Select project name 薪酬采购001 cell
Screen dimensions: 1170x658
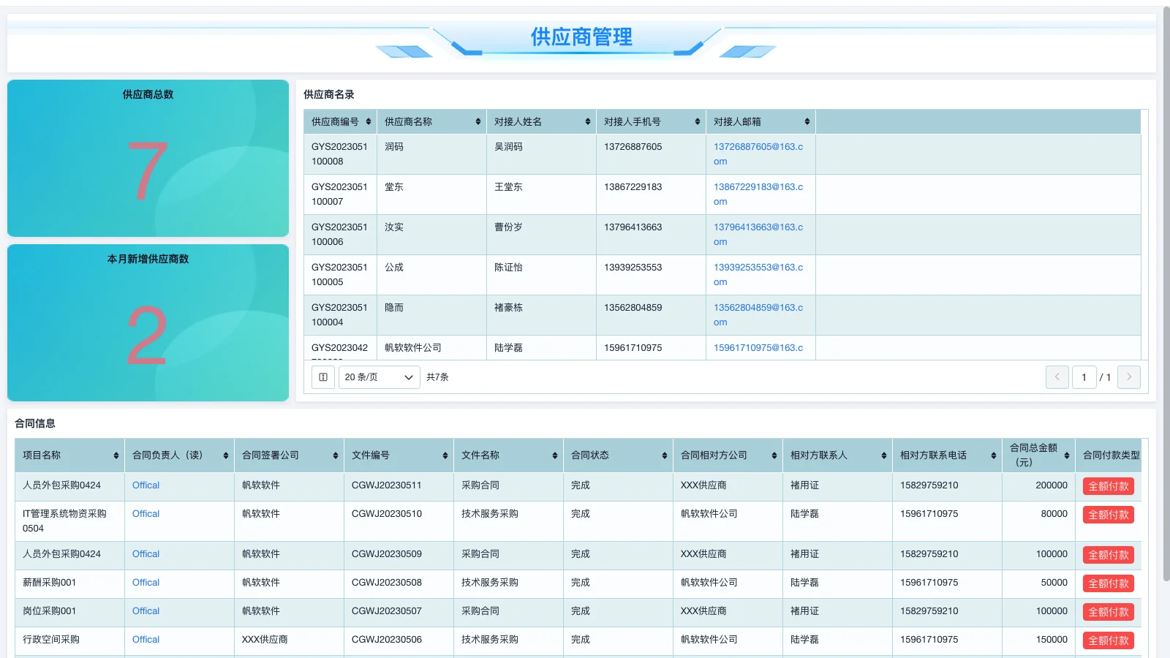click(69, 583)
